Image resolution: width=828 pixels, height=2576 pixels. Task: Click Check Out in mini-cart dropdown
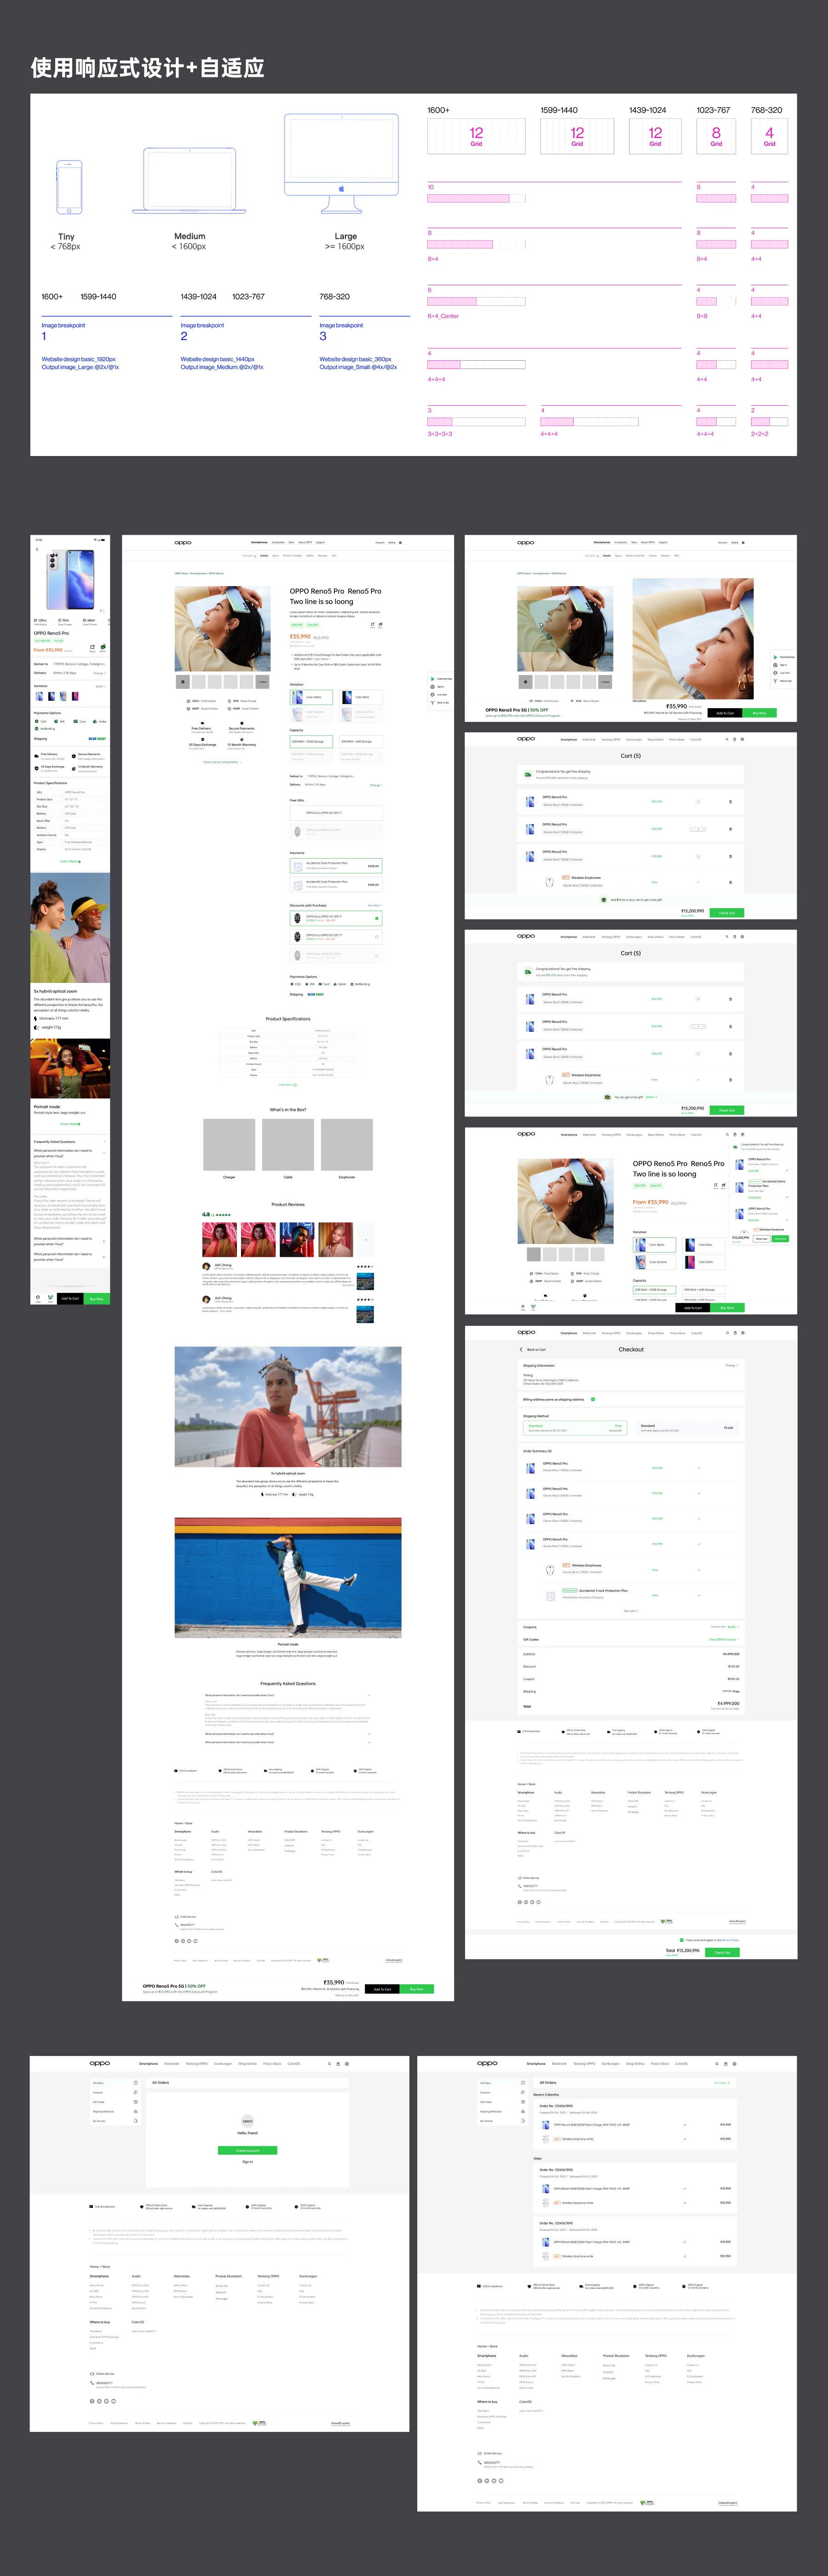[780, 1239]
